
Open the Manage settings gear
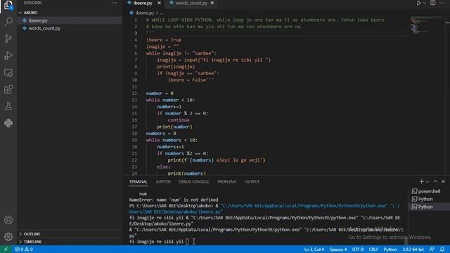point(8,237)
